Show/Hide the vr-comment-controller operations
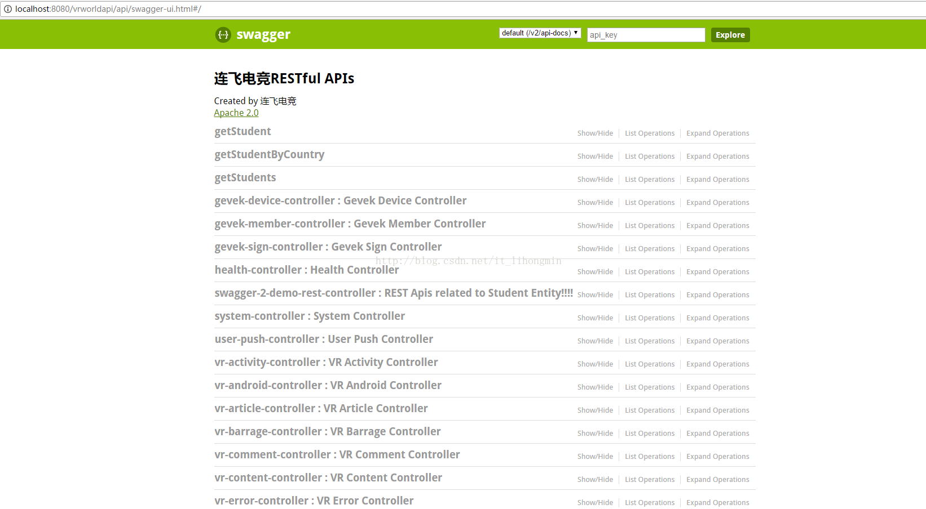Image resolution: width=926 pixels, height=509 pixels. coord(595,457)
